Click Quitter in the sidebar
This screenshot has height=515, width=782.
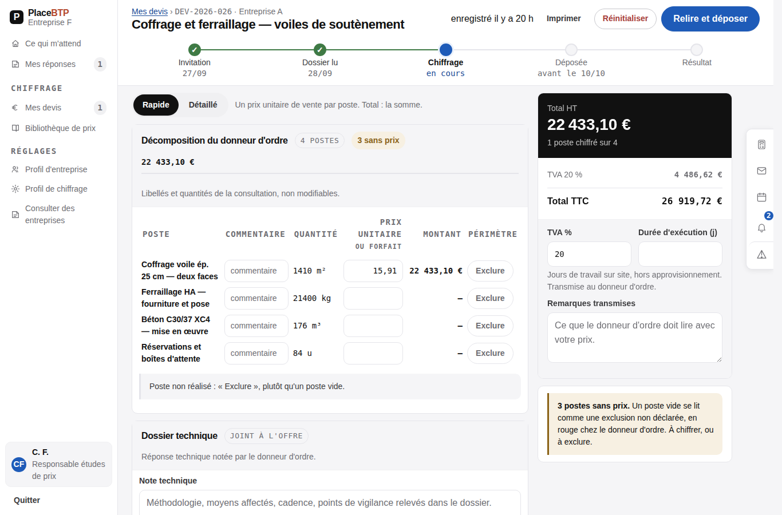click(x=27, y=500)
